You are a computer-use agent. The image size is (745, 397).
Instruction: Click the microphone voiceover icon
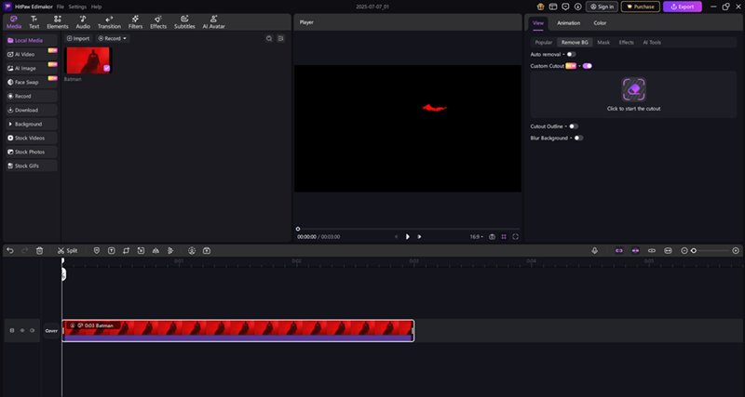594,250
